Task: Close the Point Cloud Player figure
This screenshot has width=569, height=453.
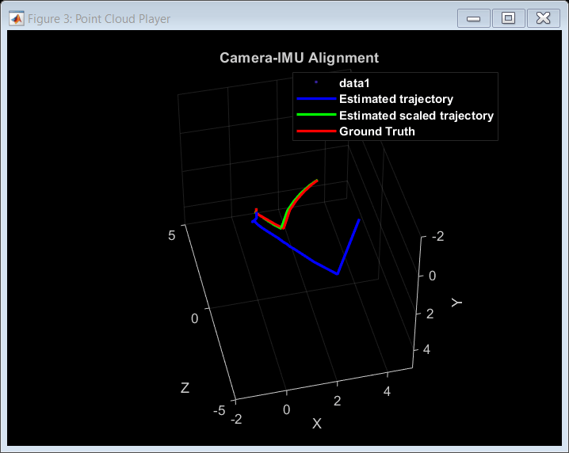Action: (543, 18)
